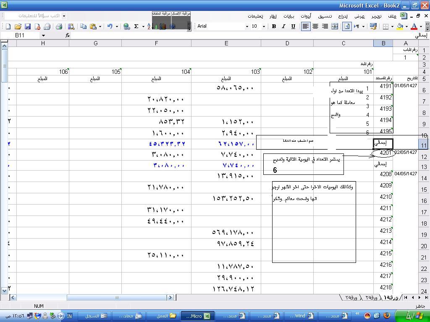Click the Excel workbook icon beside the File menu
Image resolution: width=430 pixels, height=322 pixels.
(404, 16)
